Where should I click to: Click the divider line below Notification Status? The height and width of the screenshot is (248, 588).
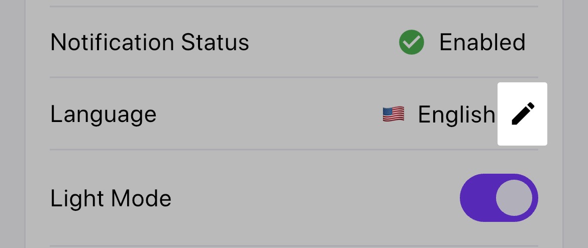[x=294, y=77]
